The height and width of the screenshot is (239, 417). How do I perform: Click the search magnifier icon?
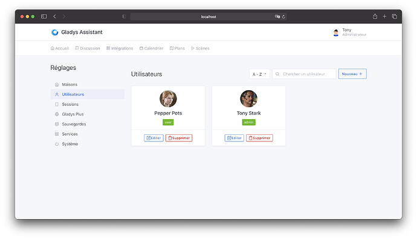pyautogui.click(x=277, y=74)
